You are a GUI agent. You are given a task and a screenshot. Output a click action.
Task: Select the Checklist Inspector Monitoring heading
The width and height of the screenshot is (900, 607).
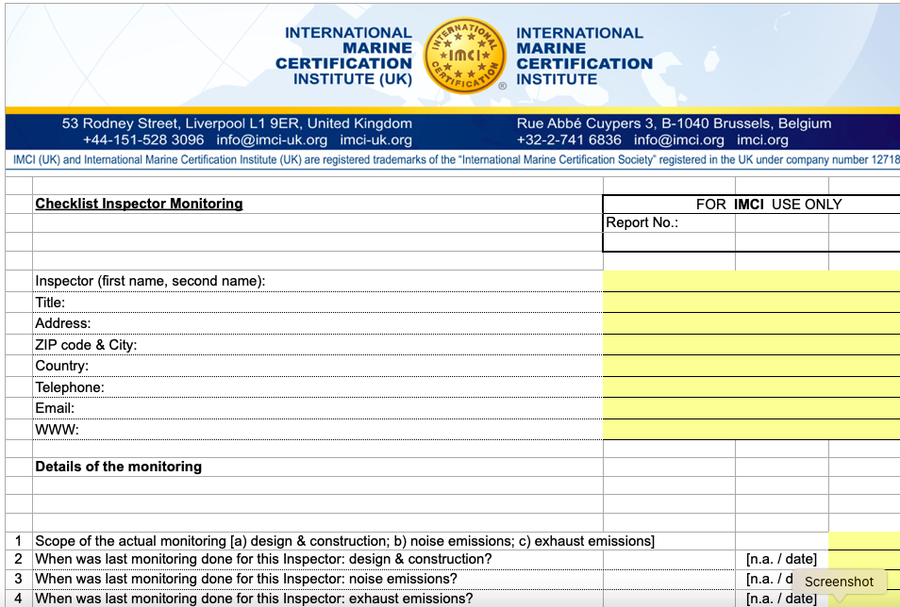[x=139, y=204]
